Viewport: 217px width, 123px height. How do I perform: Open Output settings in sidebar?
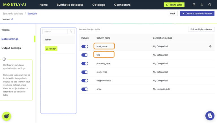(11, 48)
